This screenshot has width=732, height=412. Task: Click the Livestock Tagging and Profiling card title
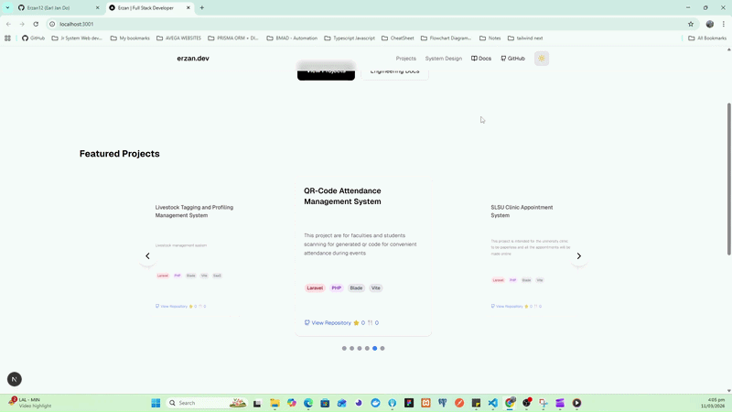tap(194, 211)
